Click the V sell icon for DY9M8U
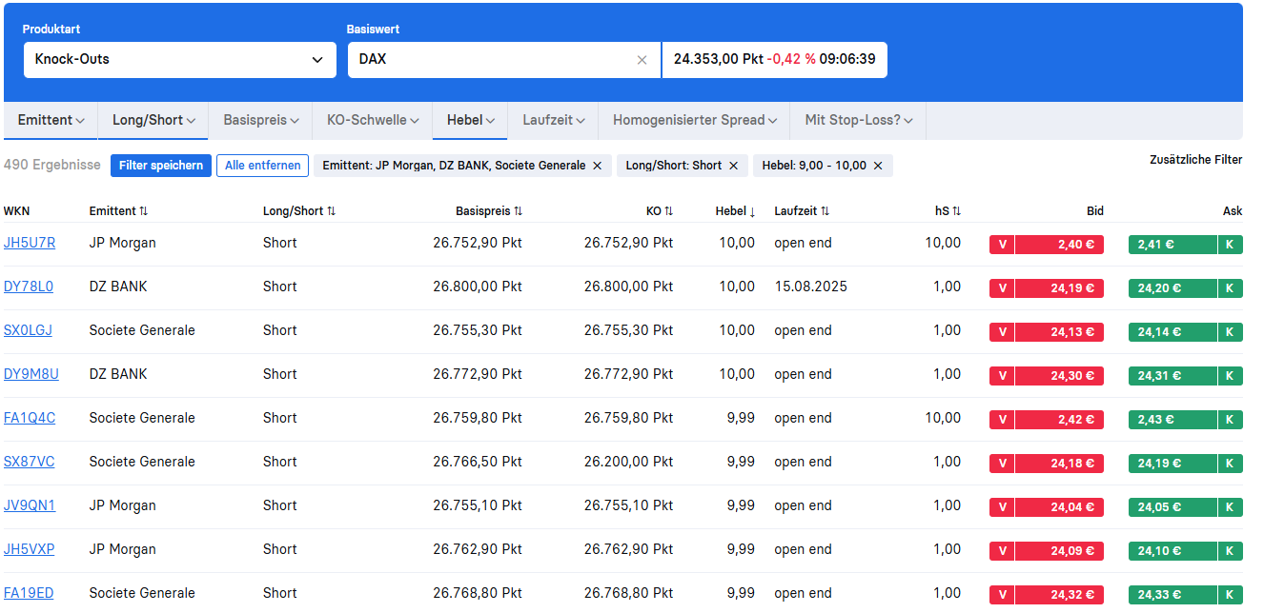Image resolution: width=1264 pixels, height=613 pixels. (x=1002, y=375)
